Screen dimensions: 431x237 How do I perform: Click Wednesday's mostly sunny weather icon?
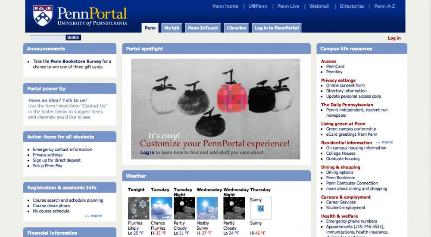click(x=207, y=209)
